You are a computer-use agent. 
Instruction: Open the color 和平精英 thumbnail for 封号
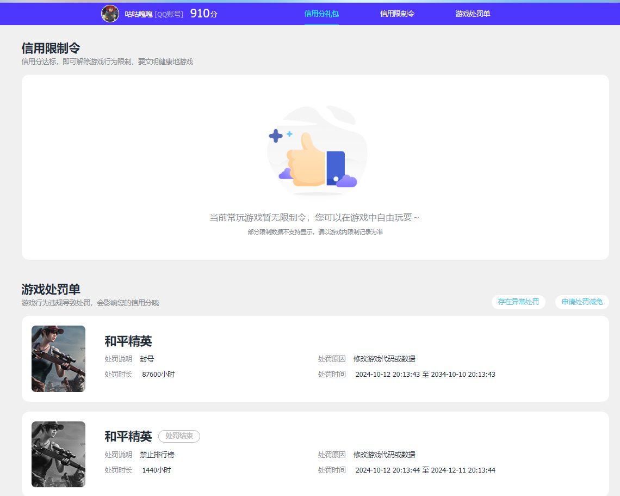(x=59, y=359)
